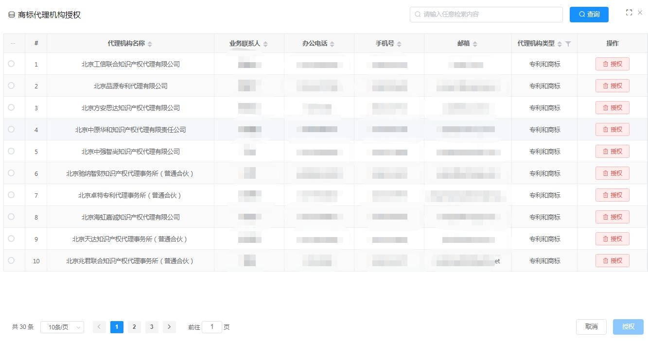
Task: Click 授权 button for 北京兆君联合
Action: [x=613, y=260]
